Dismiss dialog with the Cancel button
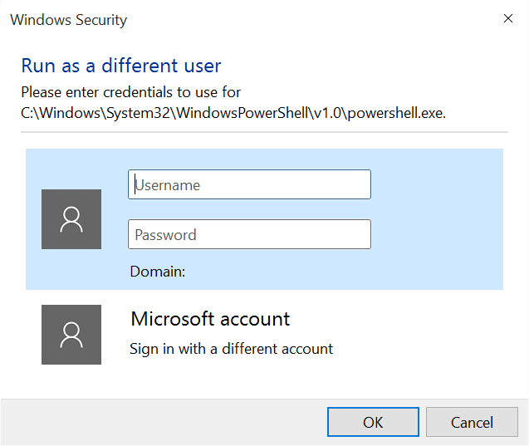This screenshot has width=529, height=446. [x=472, y=422]
